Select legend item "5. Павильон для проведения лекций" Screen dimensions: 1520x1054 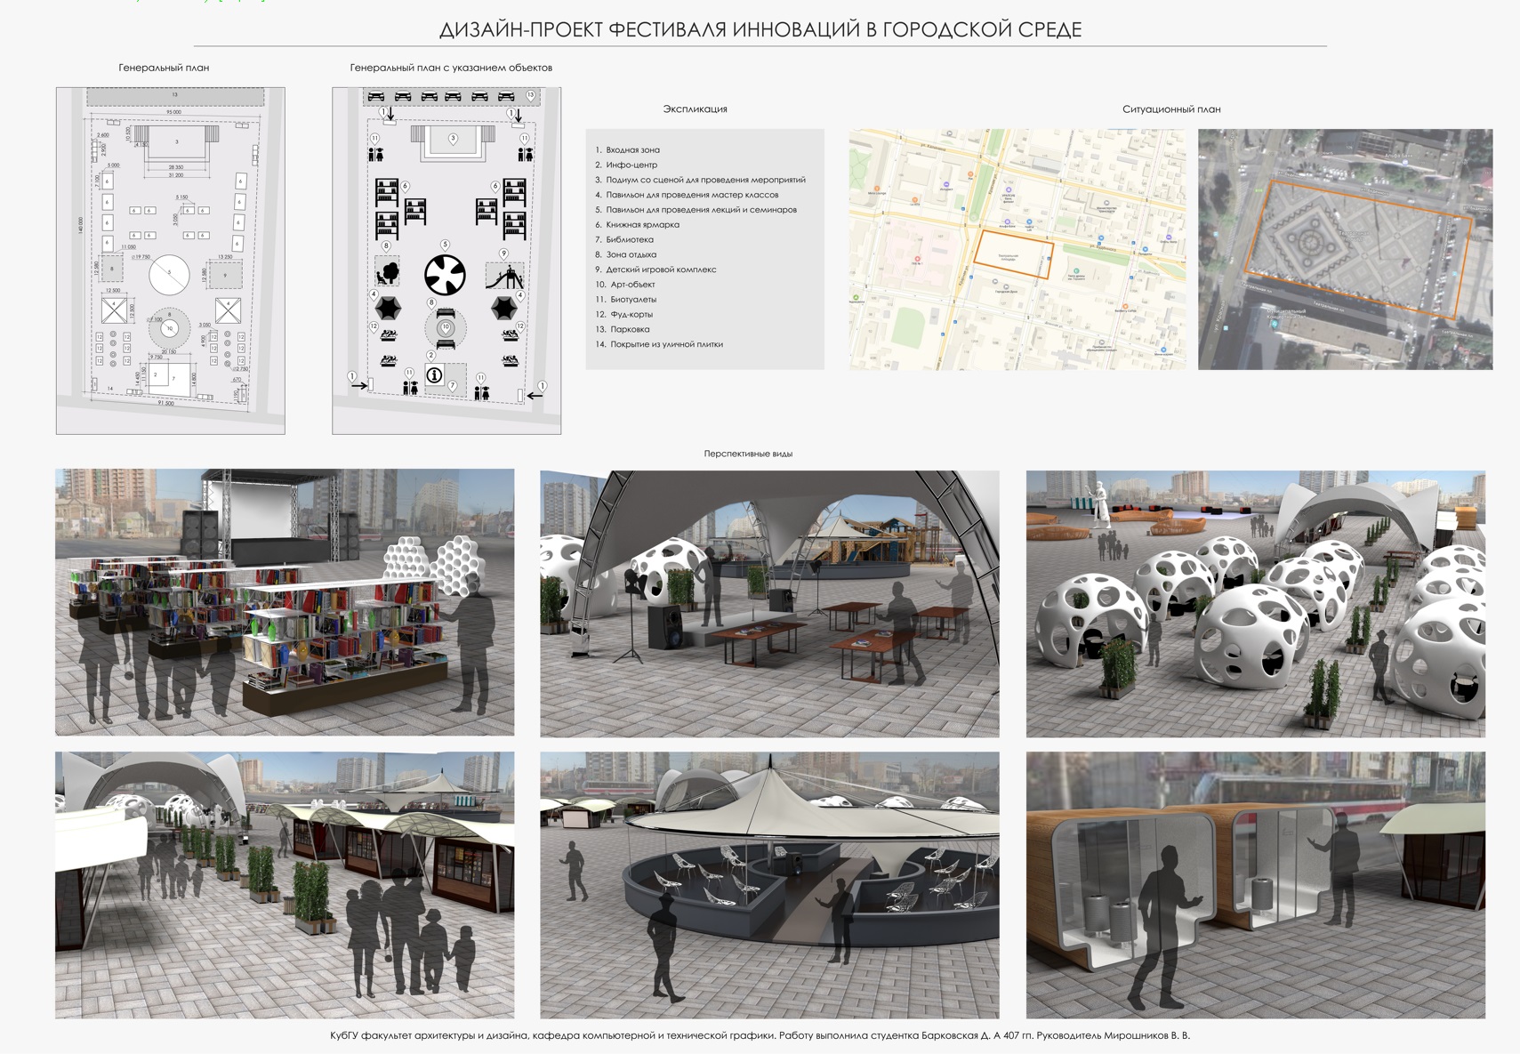696,210
